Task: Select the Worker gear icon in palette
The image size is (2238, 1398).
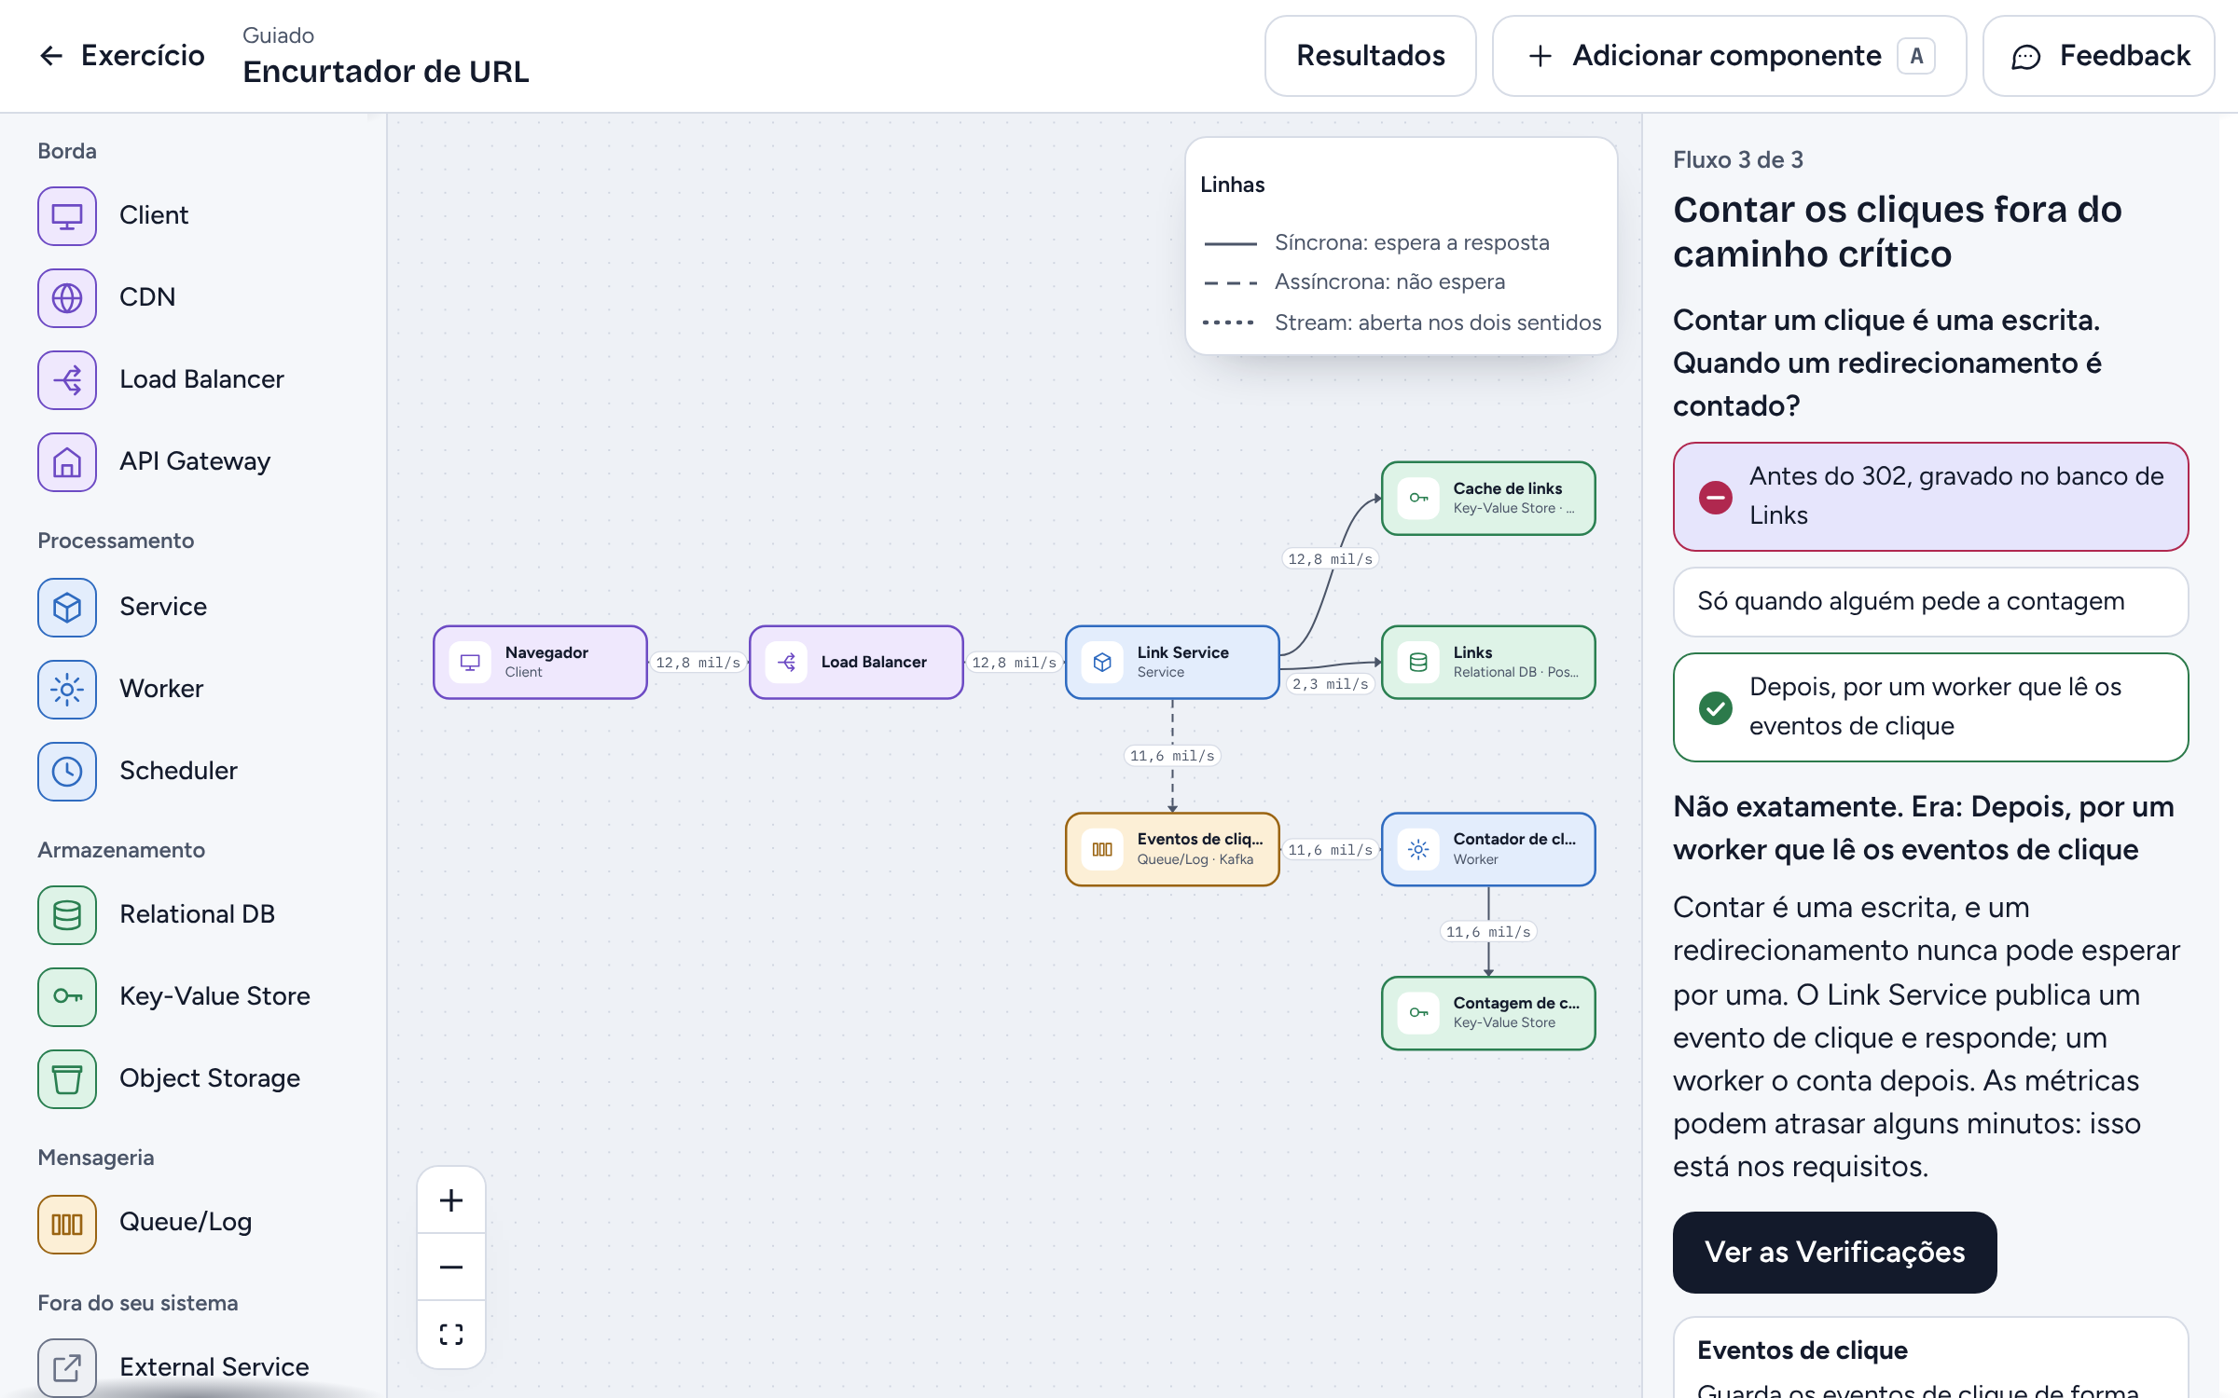Action: tap(67, 689)
